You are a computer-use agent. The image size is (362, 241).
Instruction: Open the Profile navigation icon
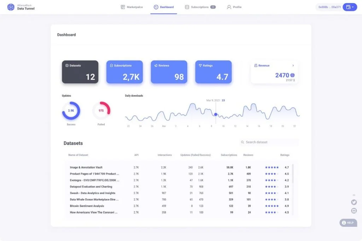[x=228, y=7]
